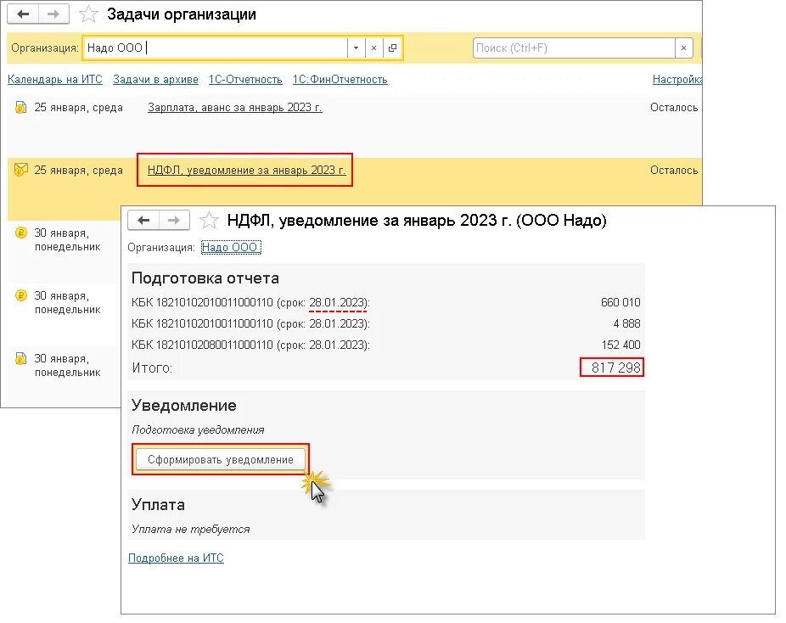
Task: Click the Надо ООО organization link
Action: point(230,248)
